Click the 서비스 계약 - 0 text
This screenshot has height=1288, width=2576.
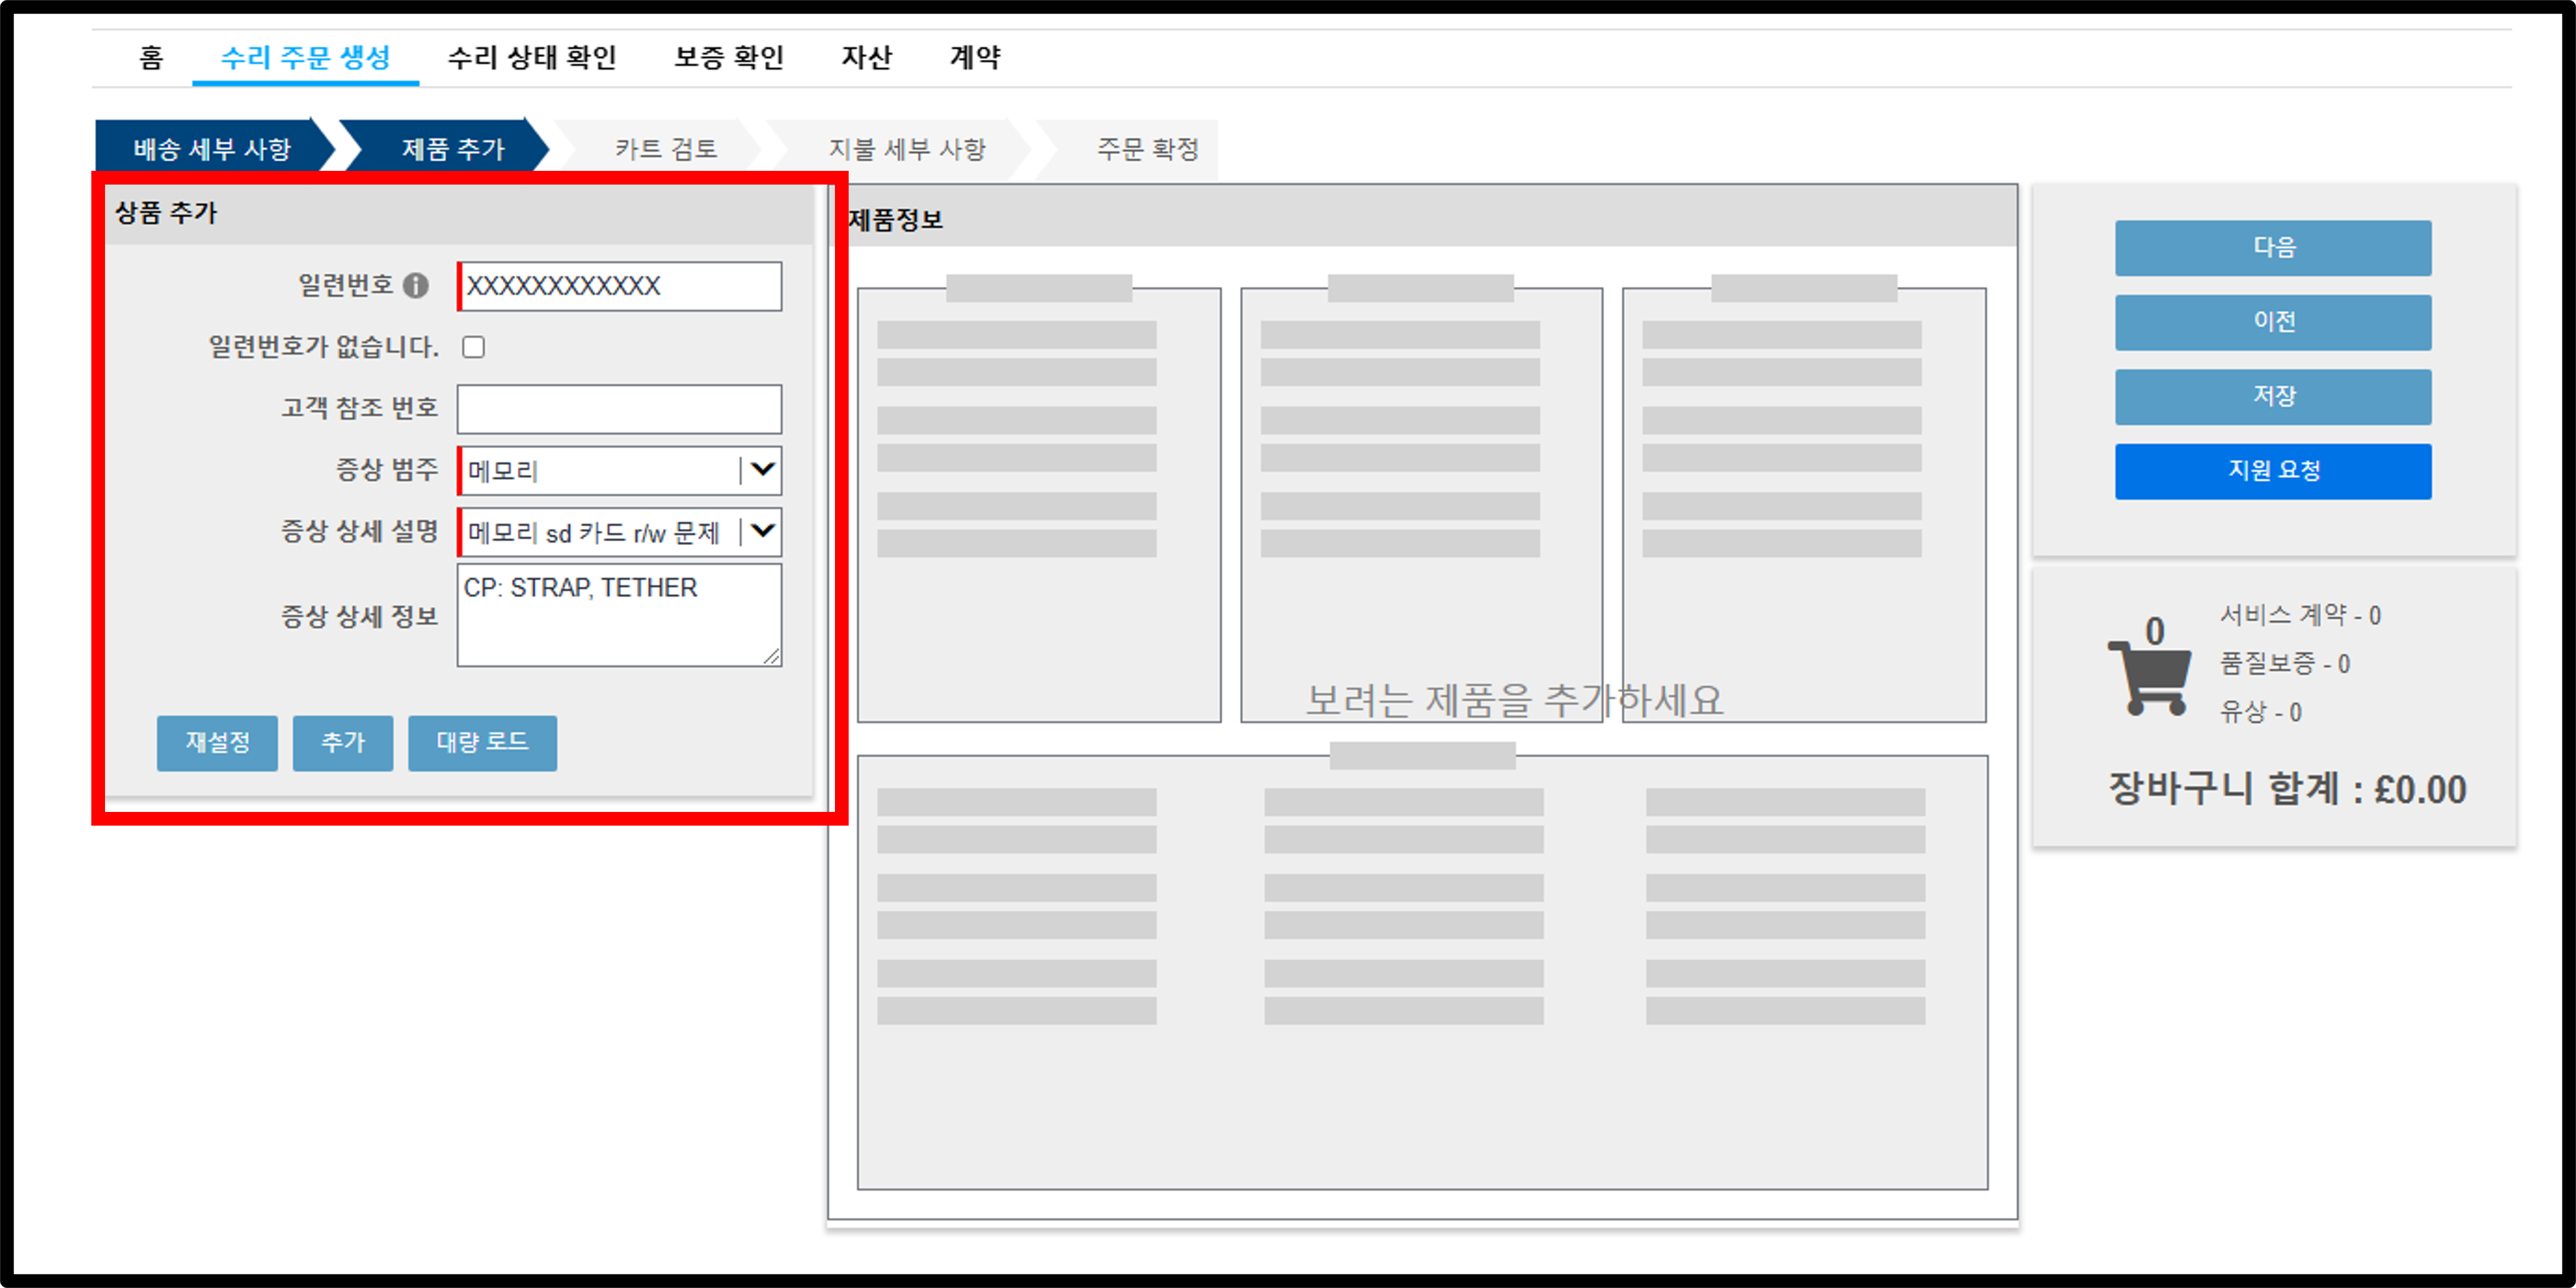[x=2300, y=614]
